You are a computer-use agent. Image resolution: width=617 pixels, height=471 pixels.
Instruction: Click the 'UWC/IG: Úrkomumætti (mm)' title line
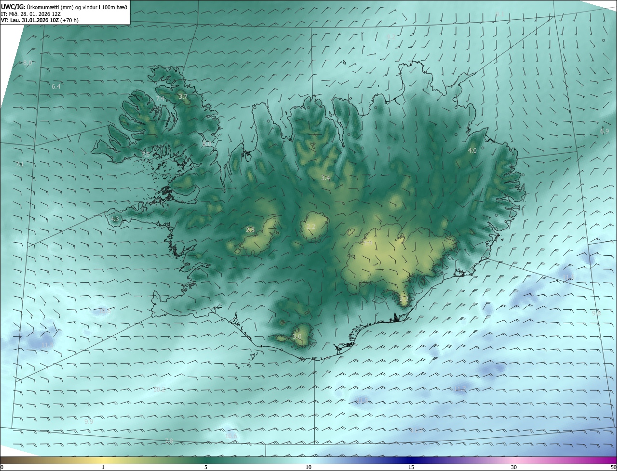(x=64, y=7)
